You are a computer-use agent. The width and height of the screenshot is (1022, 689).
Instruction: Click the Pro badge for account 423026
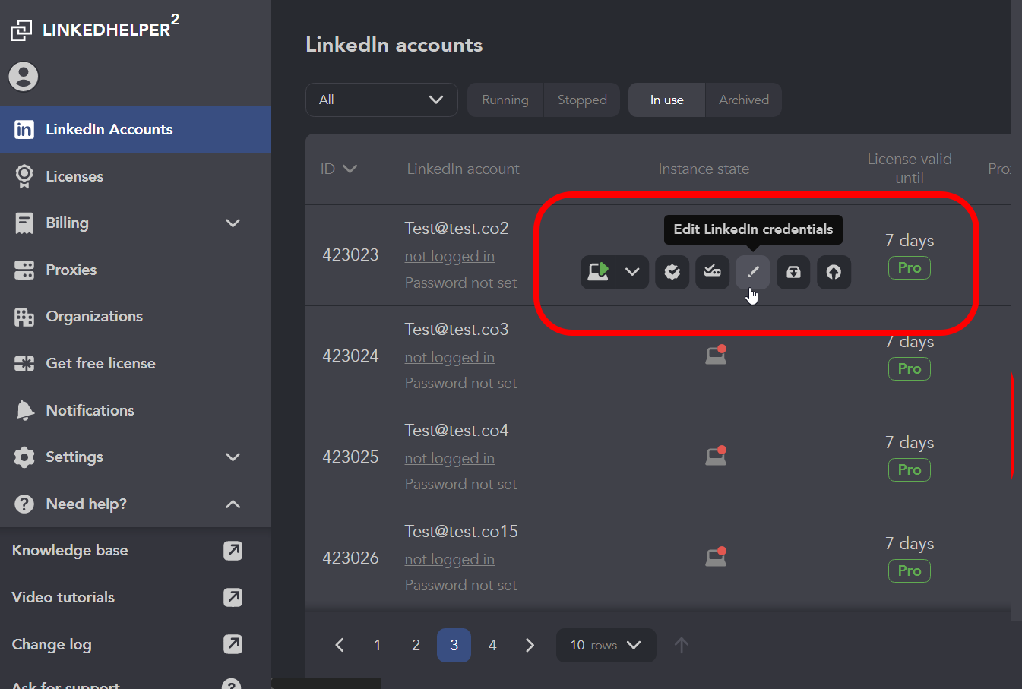910,570
